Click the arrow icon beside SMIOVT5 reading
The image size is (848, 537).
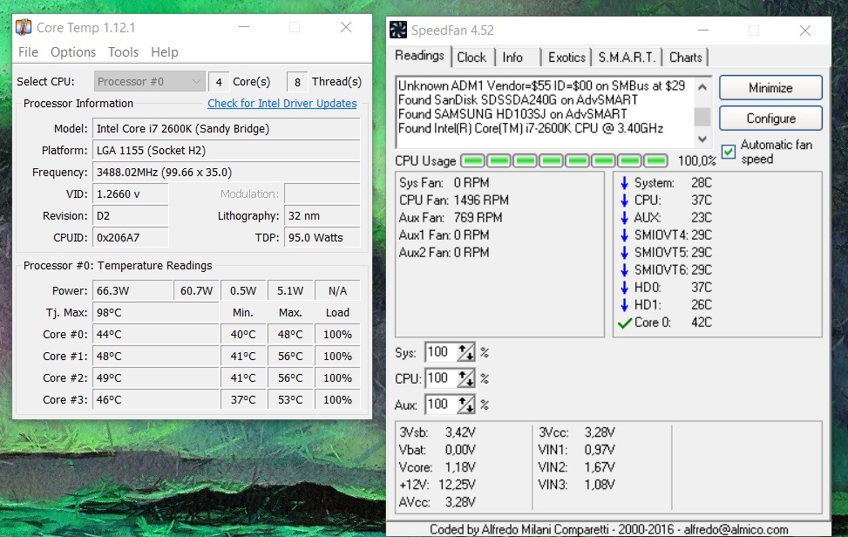(x=624, y=252)
